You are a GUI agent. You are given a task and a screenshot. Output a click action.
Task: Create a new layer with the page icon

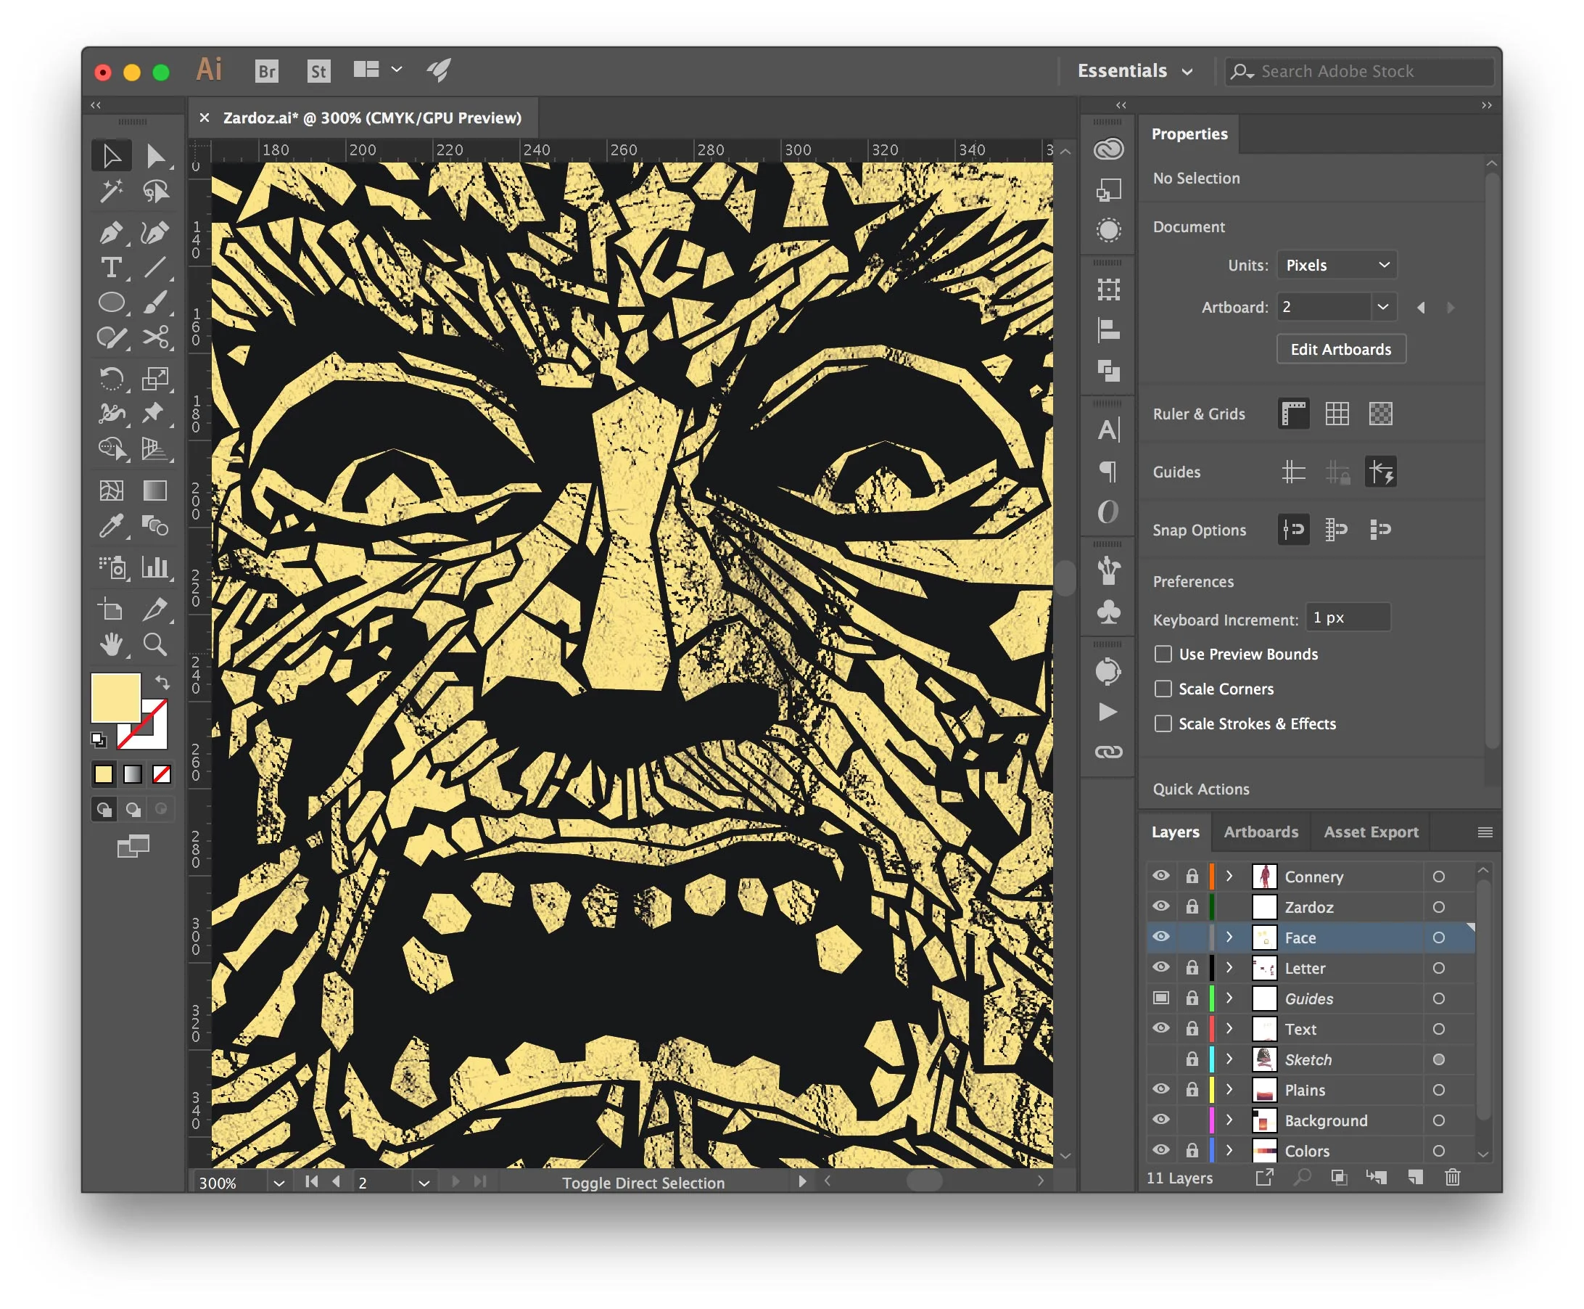[1414, 1177]
